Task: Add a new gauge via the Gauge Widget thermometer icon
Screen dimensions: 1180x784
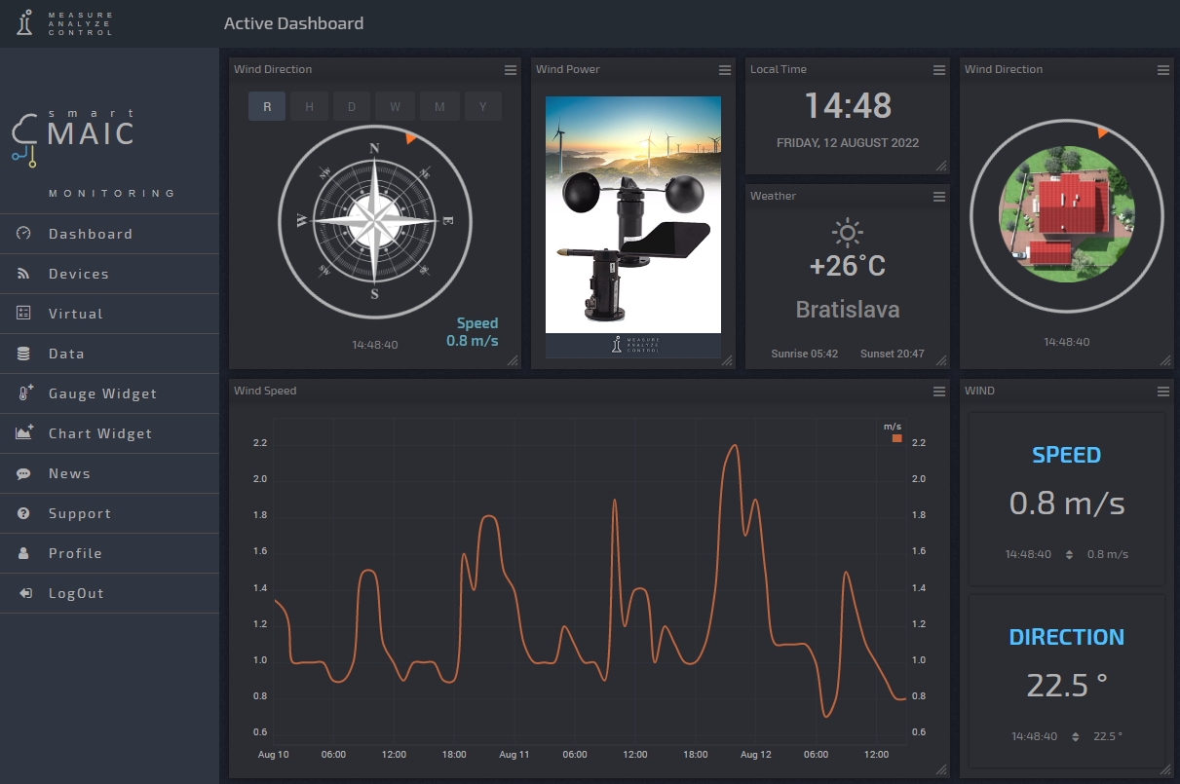Action: pos(26,393)
